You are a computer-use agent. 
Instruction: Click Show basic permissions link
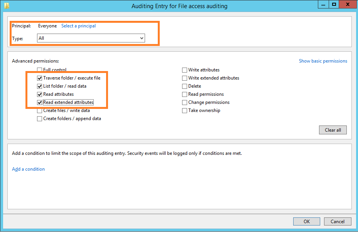pyautogui.click(x=323, y=61)
